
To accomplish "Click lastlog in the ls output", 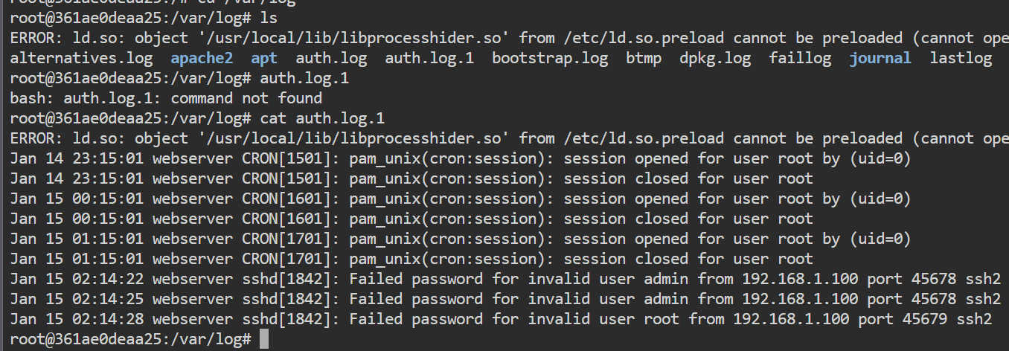I will [961, 58].
